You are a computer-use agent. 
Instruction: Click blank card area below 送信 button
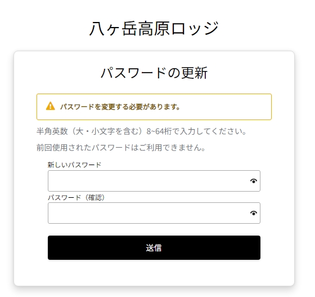(154, 273)
